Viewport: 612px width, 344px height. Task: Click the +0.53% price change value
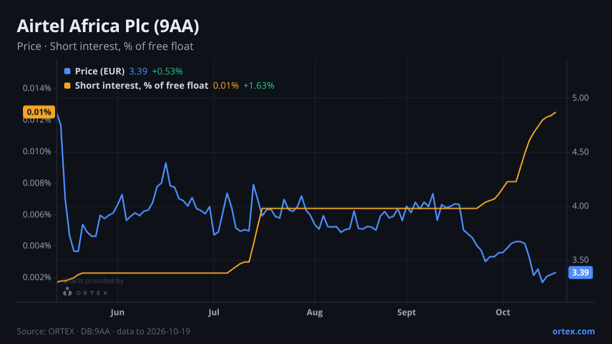tap(167, 71)
